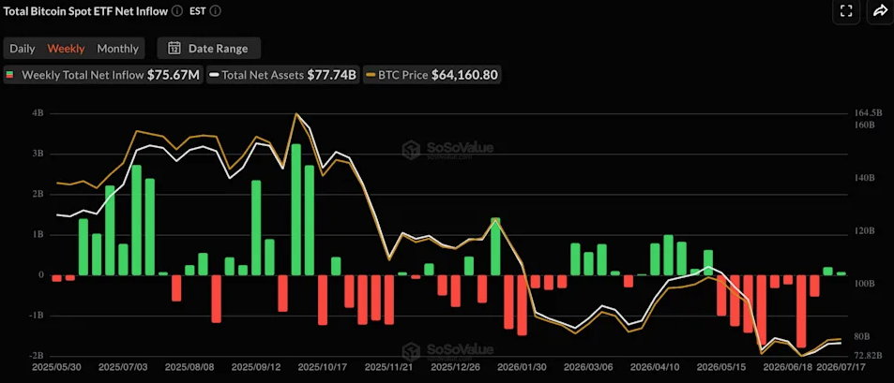Click the Total Bitcoin Spot ETF Net Inflow title
894x383 pixels.
[85, 10]
